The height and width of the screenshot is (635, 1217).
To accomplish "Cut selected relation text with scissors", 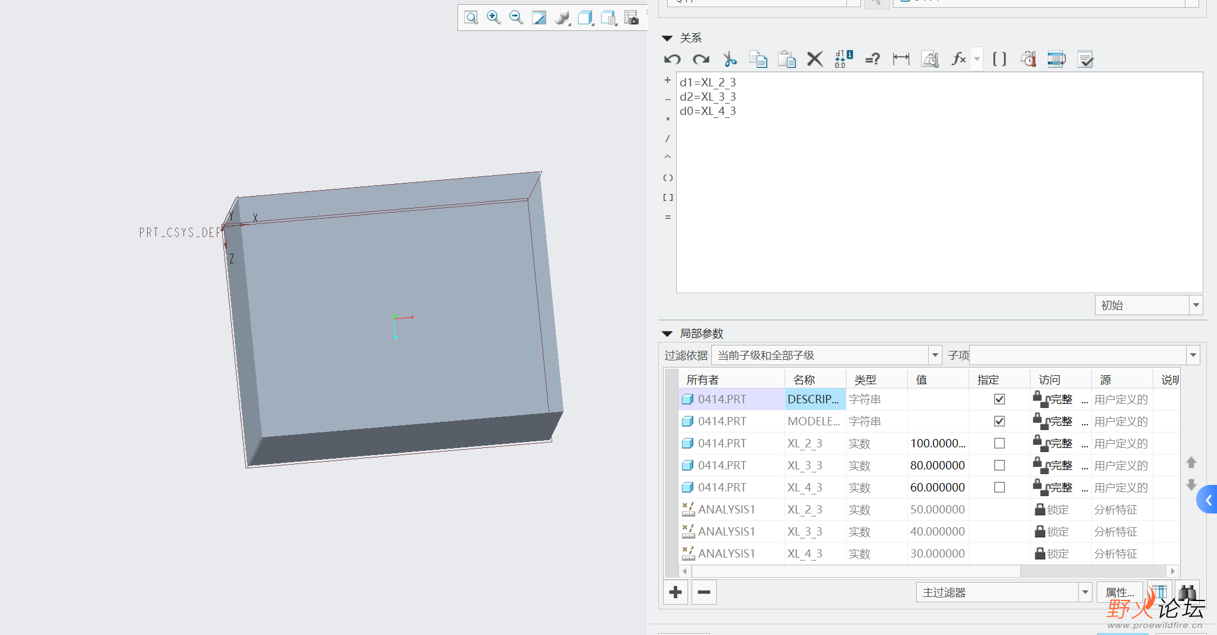I will (730, 59).
